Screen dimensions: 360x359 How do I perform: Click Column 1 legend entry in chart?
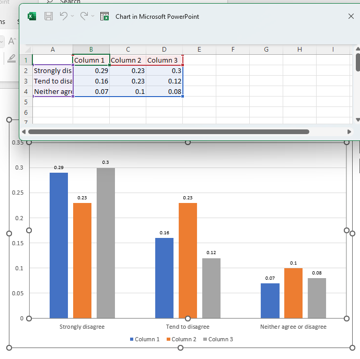(147, 339)
